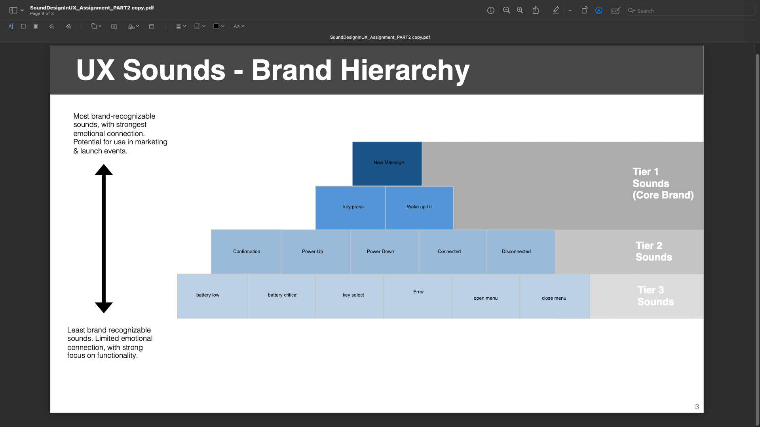Open the Shape Style line thickness menu
760x427 pixels.
point(181,26)
